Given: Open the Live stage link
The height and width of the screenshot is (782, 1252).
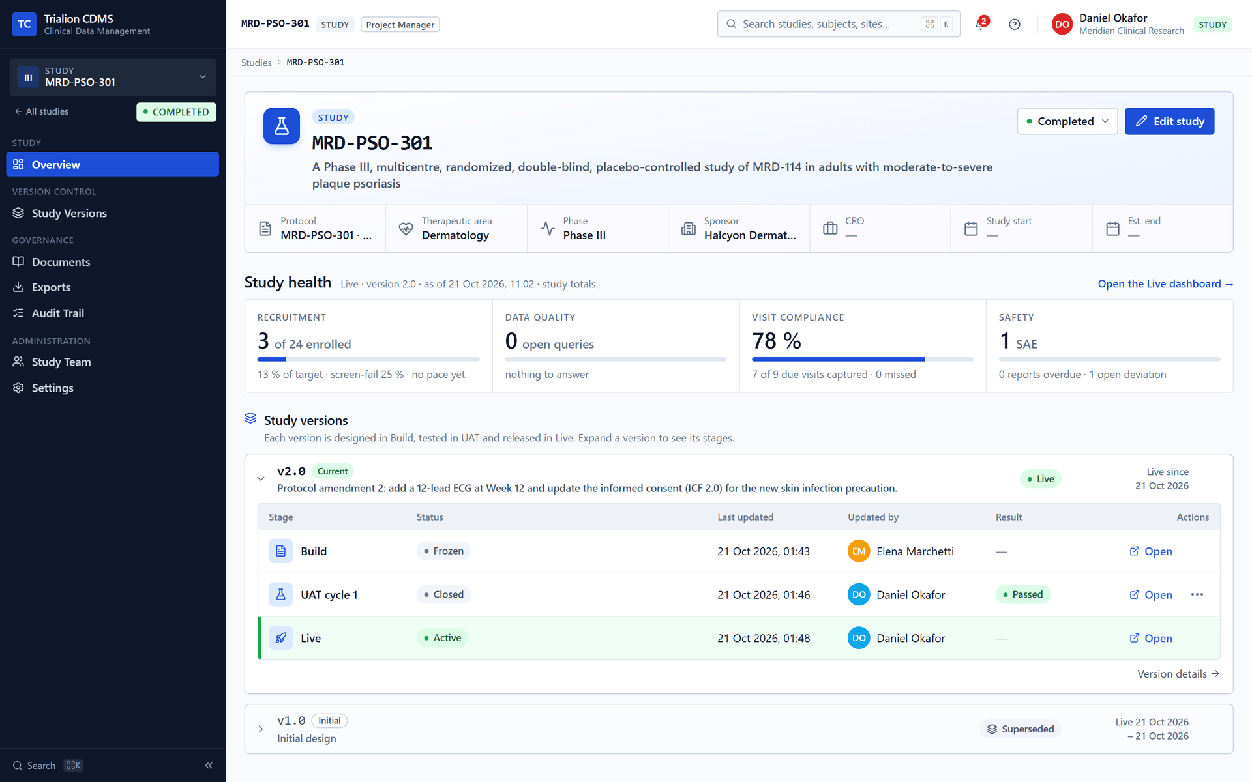Looking at the screenshot, I should point(1151,638).
